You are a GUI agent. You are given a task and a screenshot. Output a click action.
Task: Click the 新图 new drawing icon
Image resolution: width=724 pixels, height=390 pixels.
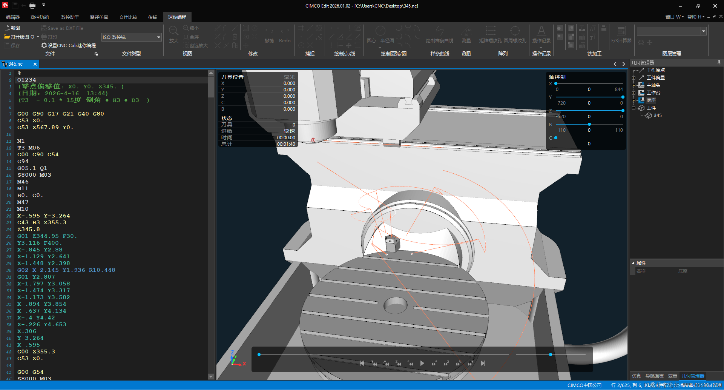click(x=7, y=28)
